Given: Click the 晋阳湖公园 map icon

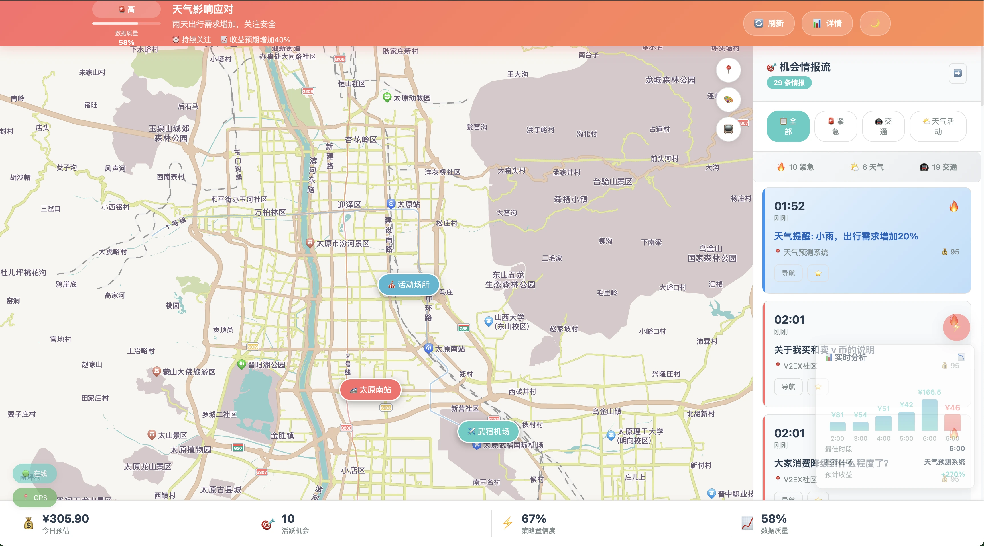Looking at the screenshot, I should 241,364.
